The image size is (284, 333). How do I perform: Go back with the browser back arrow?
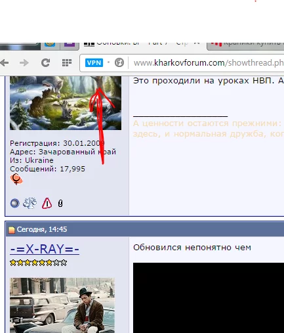[4, 63]
